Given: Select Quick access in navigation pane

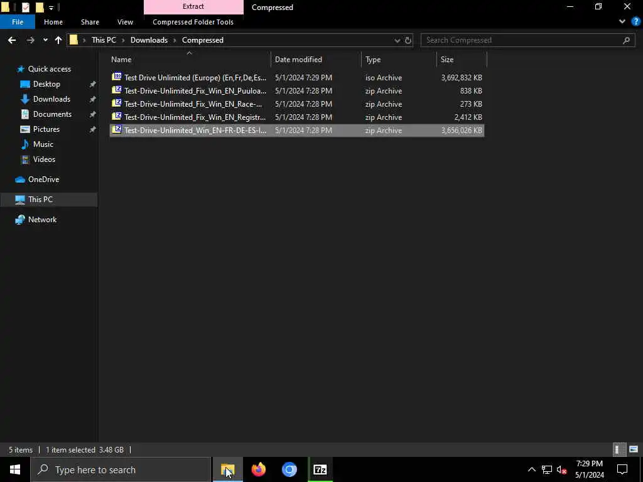Looking at the screenshot, I should click(x=49, y=69).
